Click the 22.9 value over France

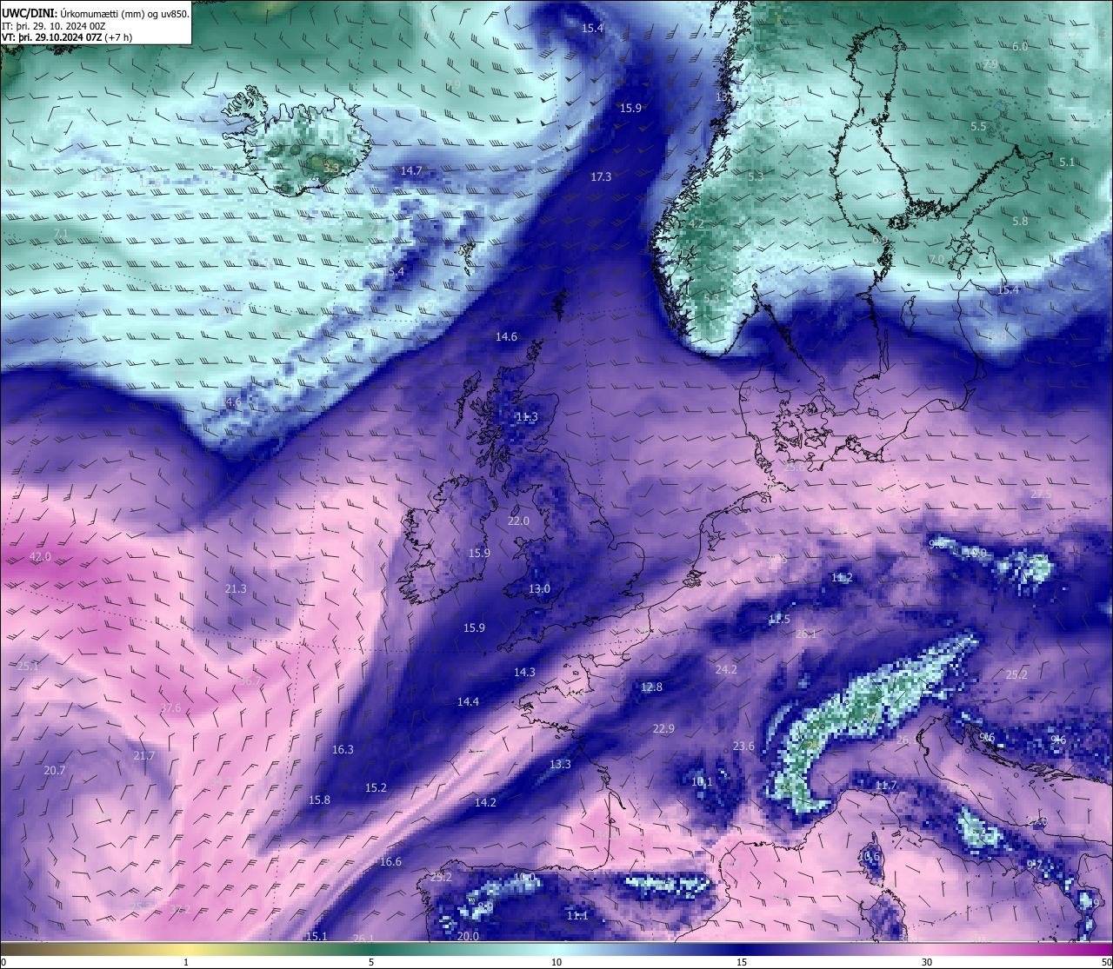point(663,728)
